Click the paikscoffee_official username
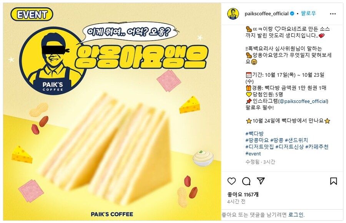346x223 pixels. [x=266, y=14]
